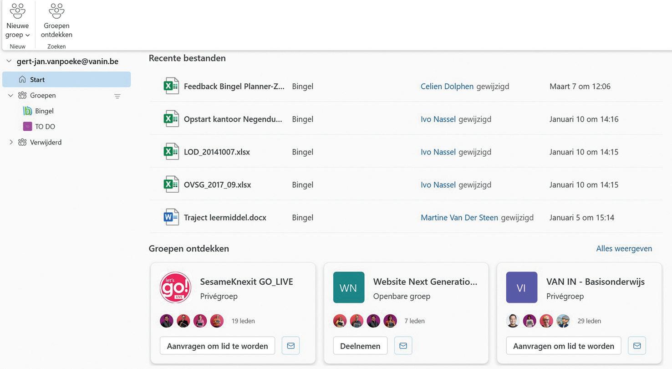Click the Alles weergeven link
672x369 pixels.
624,249
